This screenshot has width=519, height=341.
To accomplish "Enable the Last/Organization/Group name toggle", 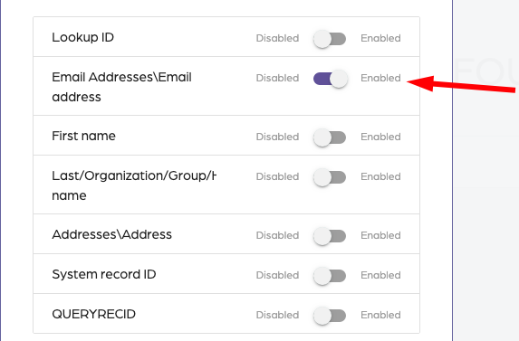I will tap(330, 177).
